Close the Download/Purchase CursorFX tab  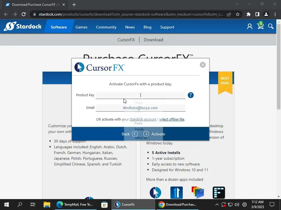coord(64,5)
